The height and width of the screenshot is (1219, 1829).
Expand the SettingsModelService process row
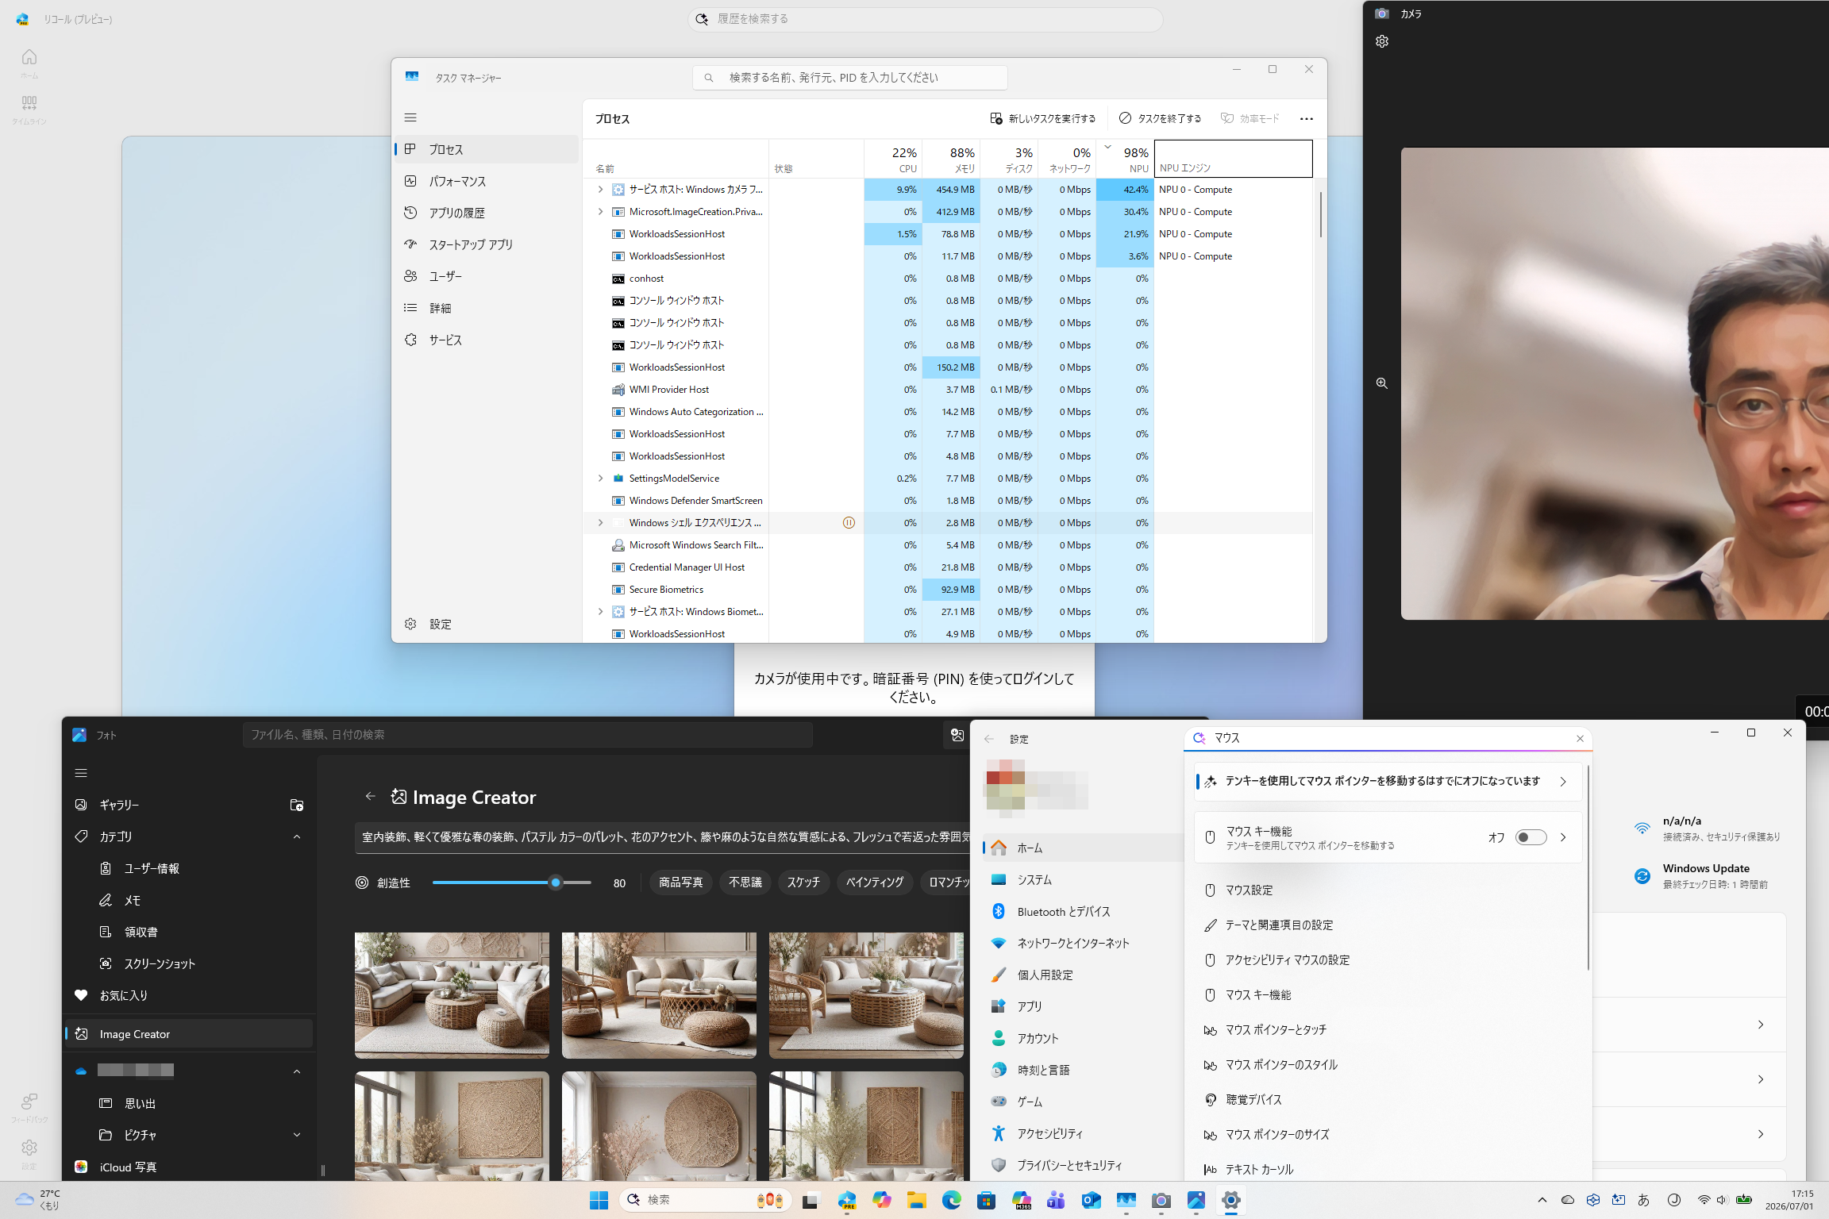[x=600, y=479]
